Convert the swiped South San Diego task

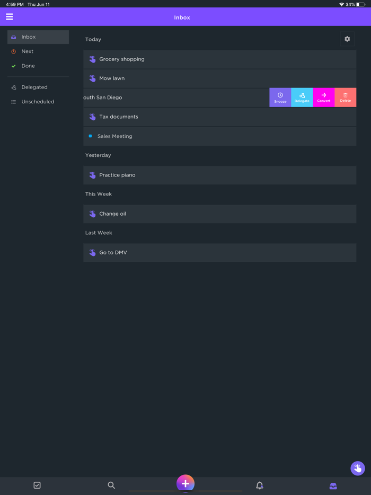pos(323,97)
